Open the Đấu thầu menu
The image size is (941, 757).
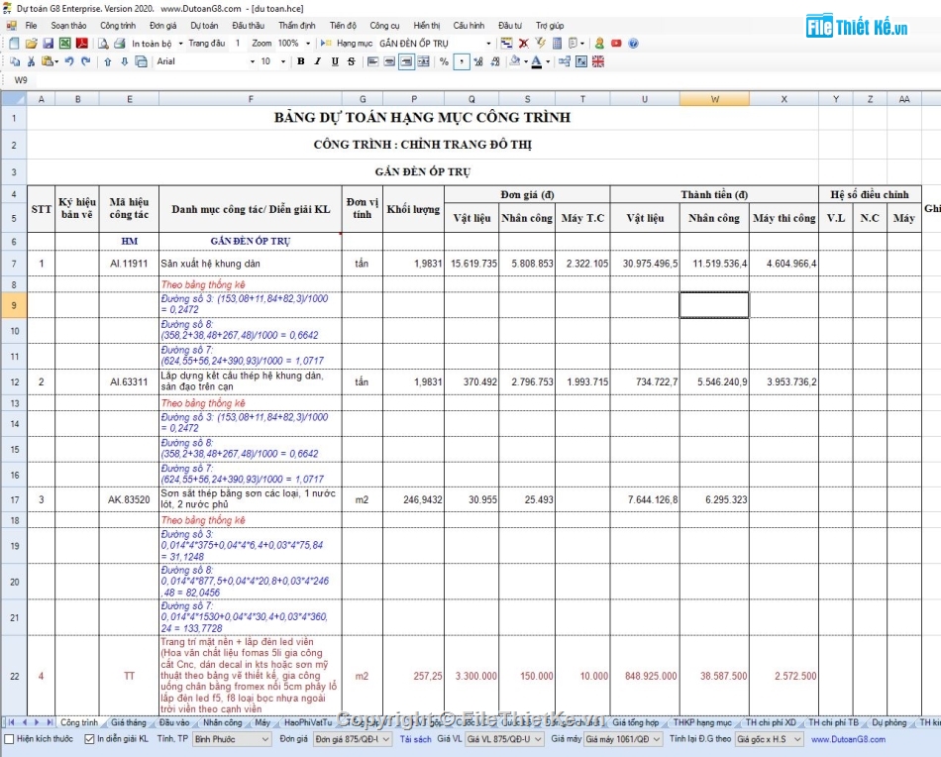248,25
